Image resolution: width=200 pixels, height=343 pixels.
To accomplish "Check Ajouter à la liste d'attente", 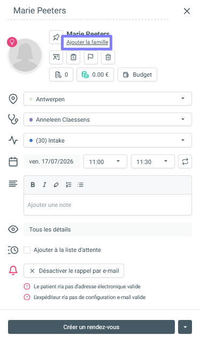I will pyautogui.click(x=27, y=250).
